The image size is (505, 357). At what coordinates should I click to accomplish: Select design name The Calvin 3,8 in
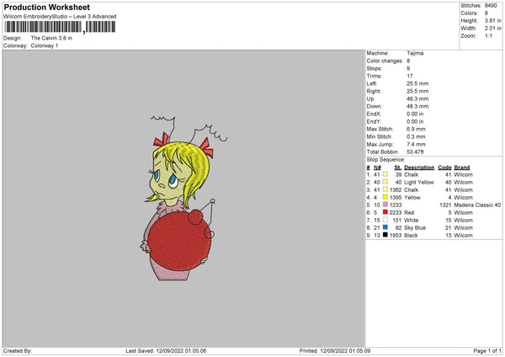coord(51,38)
